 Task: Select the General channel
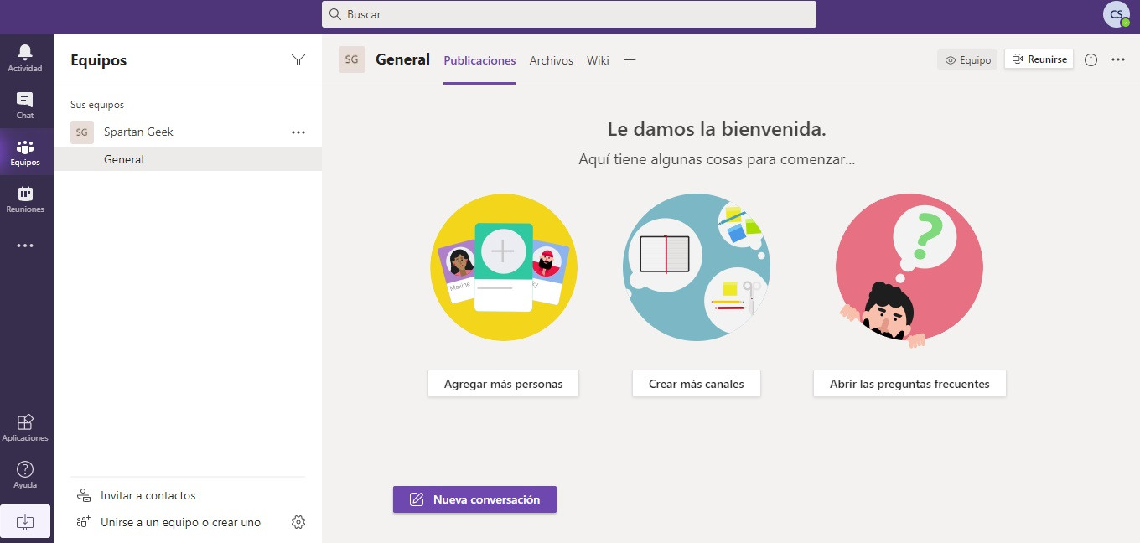[188, 159]
